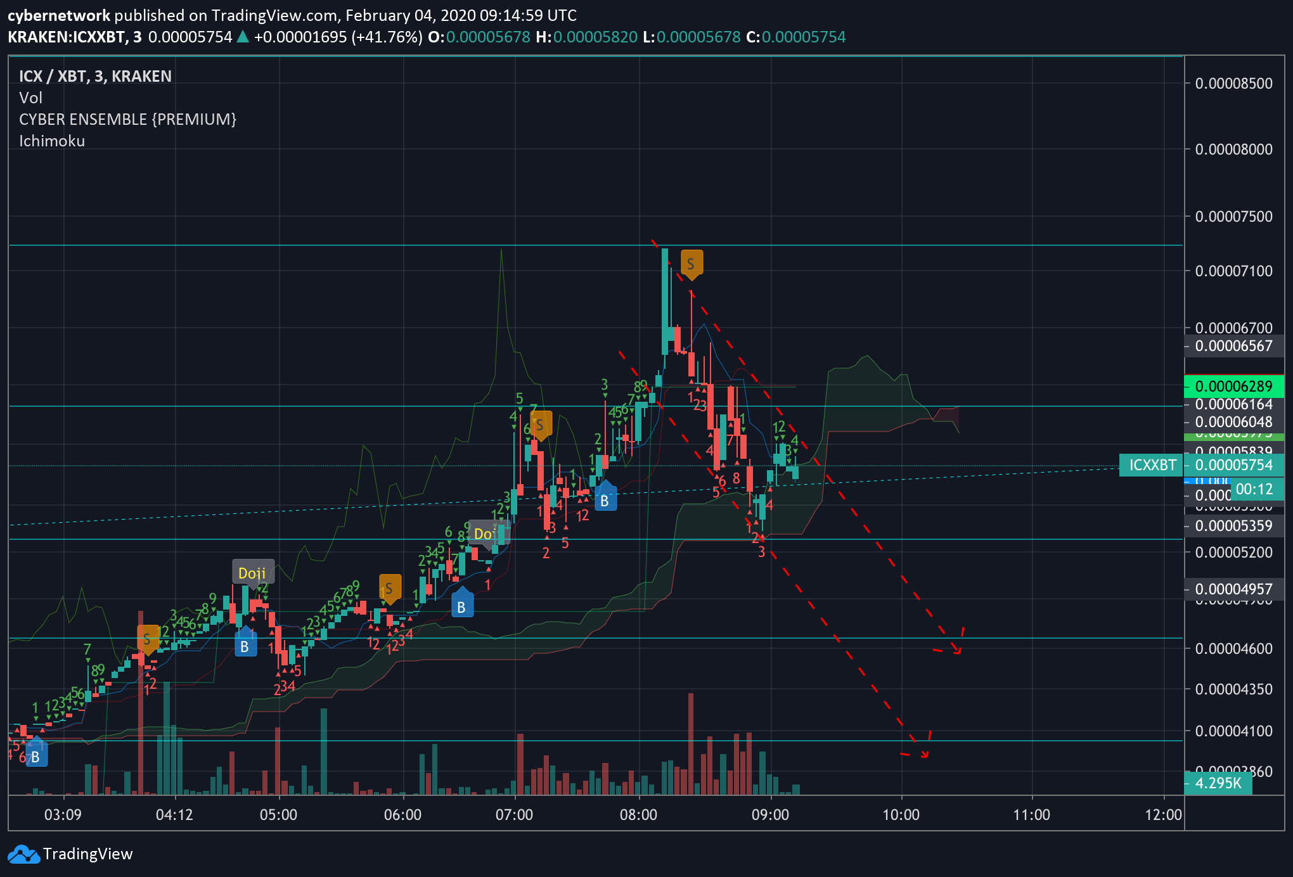Click the 0.00008000 price scale value
The image size is (1293, 877).
tap(1234, 150)
